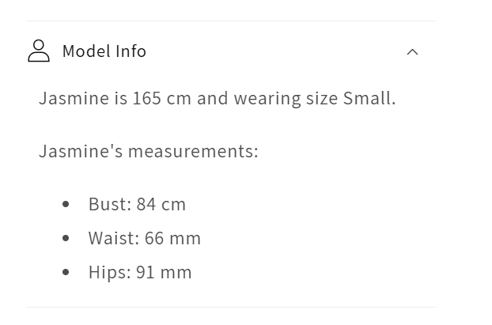492x325 pixels.
Task: Click the divider line below Hips
Action: [231, 307]
